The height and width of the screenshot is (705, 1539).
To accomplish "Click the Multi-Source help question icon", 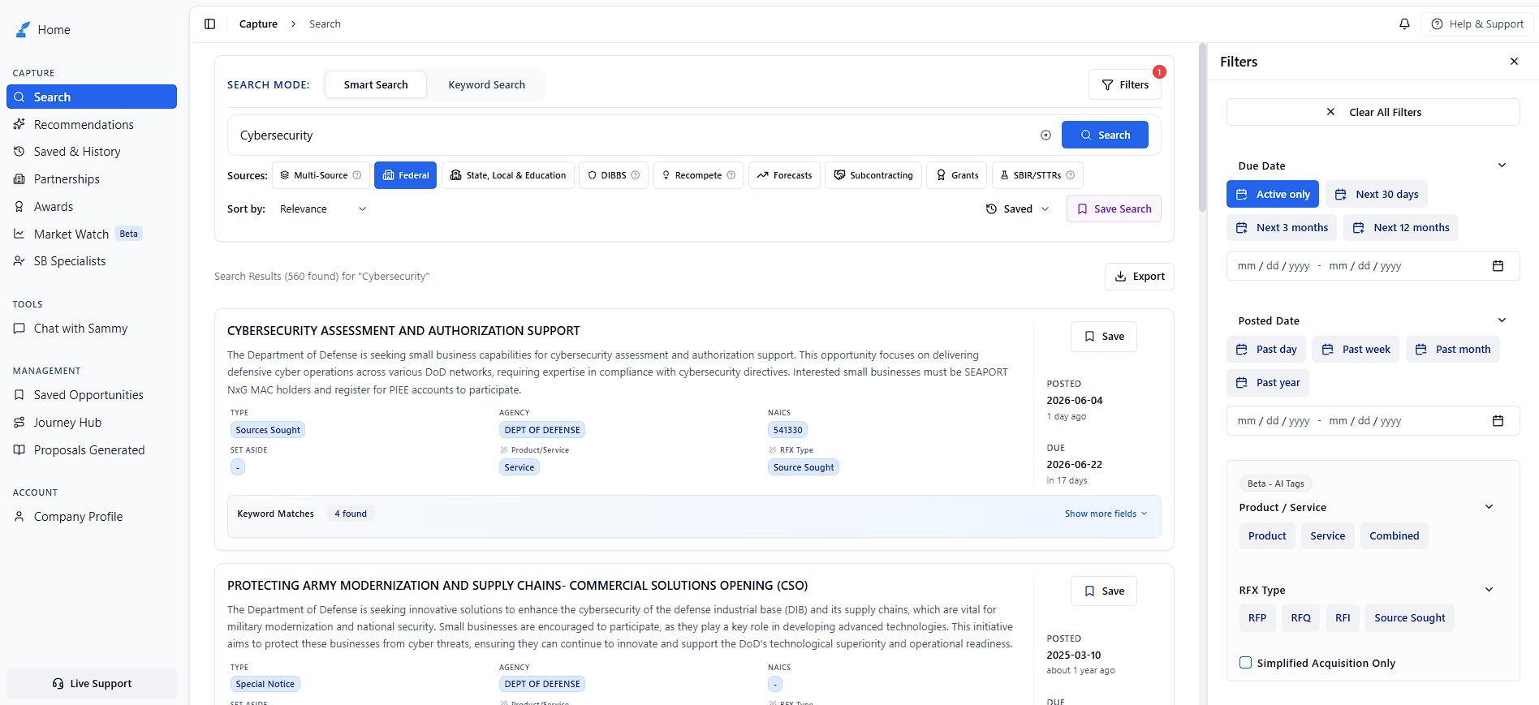I will click(x=357, y=175).
